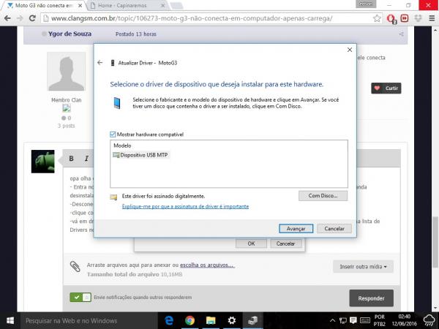Image resolution: width=439 pixels, height=329 pixels.
Task: Switch to the Moto G3 não conecta tab
Action: click(x=43, y=5)
